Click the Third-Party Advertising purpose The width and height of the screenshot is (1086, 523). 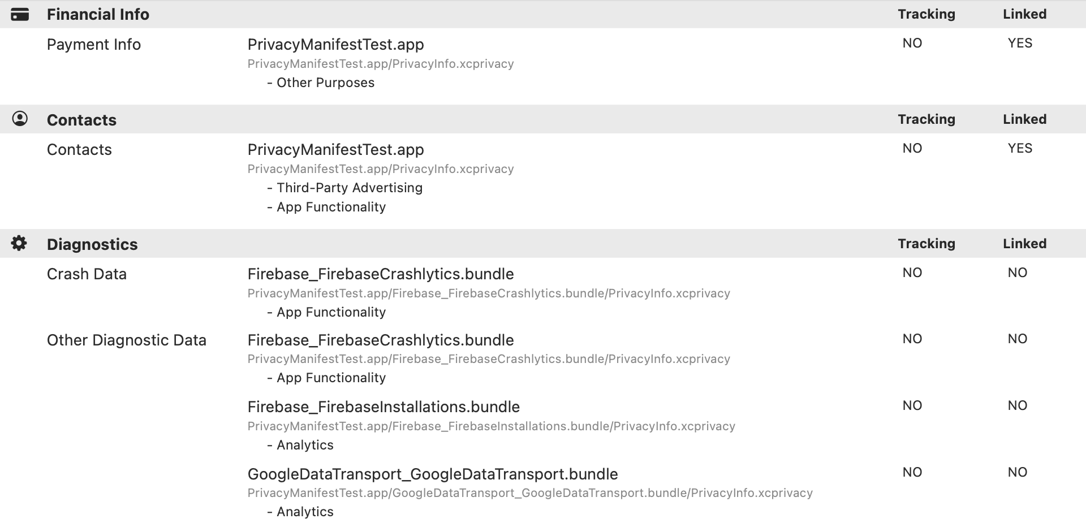[345, 188]
